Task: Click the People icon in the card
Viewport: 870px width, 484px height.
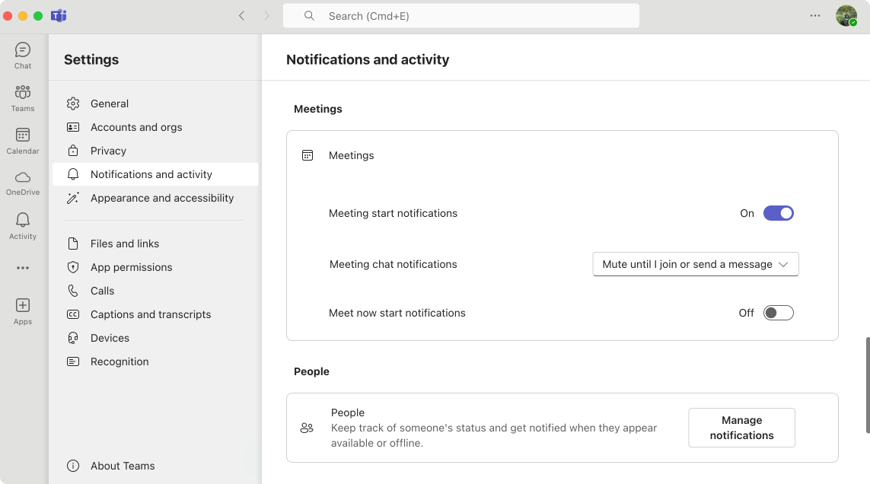Action: point(307,428)
